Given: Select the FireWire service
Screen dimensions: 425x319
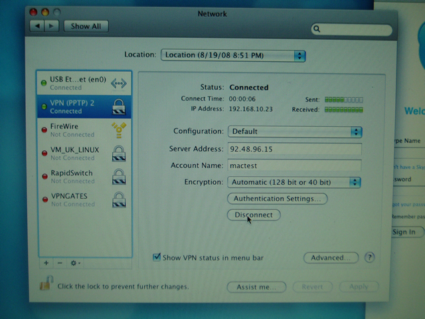Looking at the screenshot, I should (x=84, y=130).
